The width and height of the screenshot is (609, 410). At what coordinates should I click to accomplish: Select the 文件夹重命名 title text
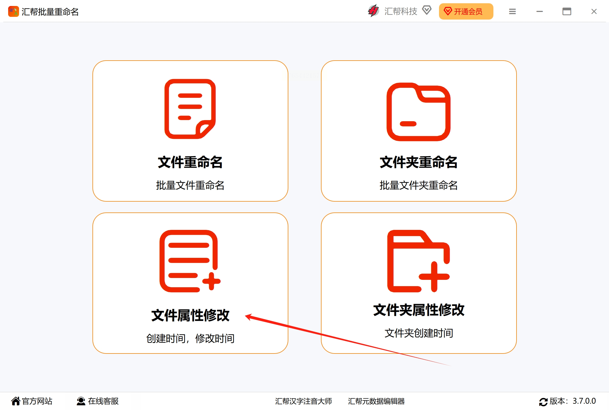tap(418, 162)
